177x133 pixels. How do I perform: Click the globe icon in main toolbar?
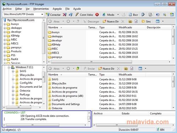(157, 15)
